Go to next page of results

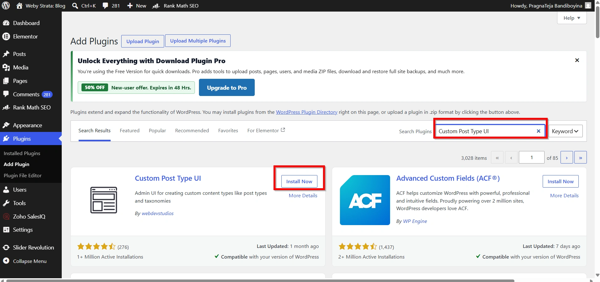(x=567, y=158)
